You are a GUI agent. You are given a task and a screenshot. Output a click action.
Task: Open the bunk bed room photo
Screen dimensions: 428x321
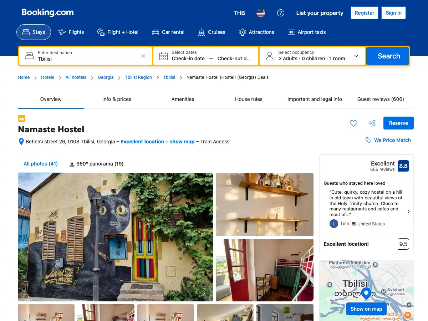pyautogui.click(x=265, y=270)
